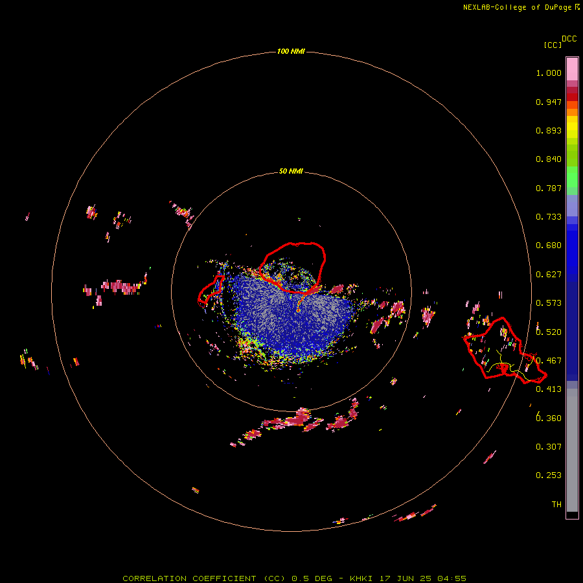Select the 0.413 color bar value

tap(549, 389)
